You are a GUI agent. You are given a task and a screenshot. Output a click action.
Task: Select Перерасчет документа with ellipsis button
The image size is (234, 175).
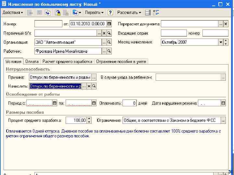point(221,24)
